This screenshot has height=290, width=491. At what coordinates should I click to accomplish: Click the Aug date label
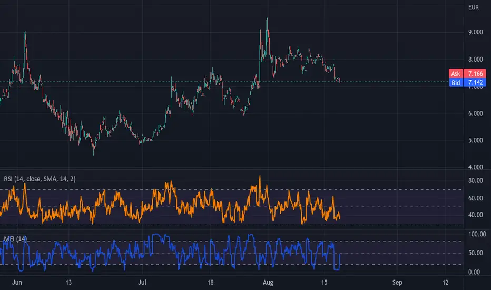click(x=268, y=282)
